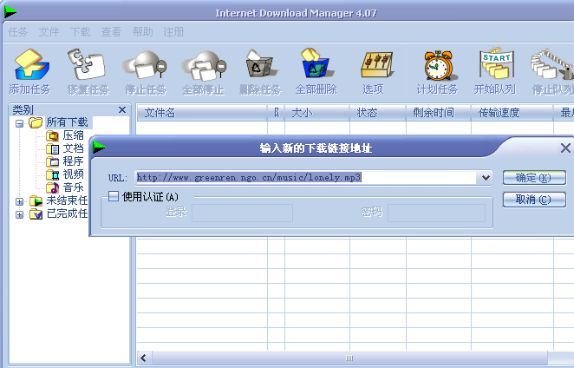
Task: Select the 程序 (Programs) category icon
Action: (52, 161)
